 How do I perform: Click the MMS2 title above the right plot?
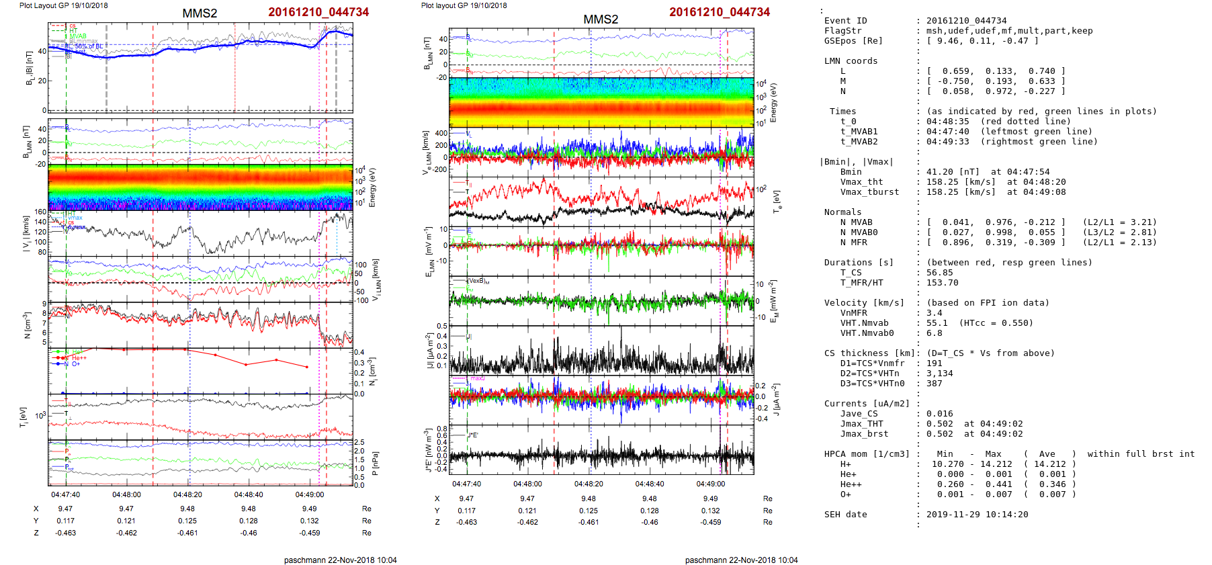(x=601, y=19)
